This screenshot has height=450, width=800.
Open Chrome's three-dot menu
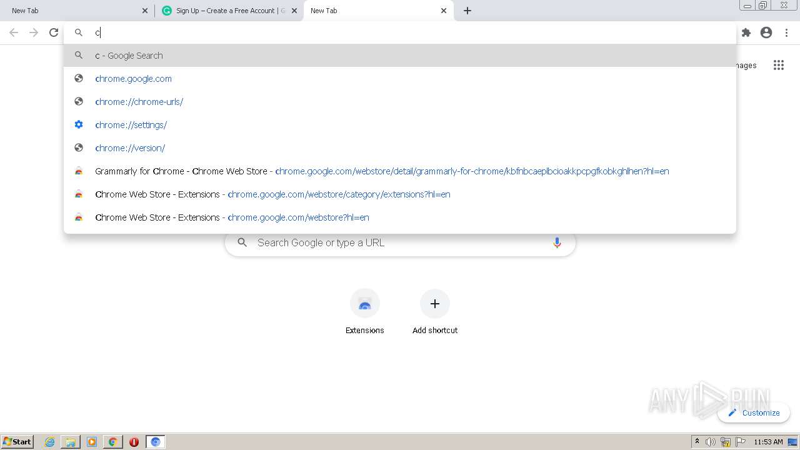(x=786, y=32)
